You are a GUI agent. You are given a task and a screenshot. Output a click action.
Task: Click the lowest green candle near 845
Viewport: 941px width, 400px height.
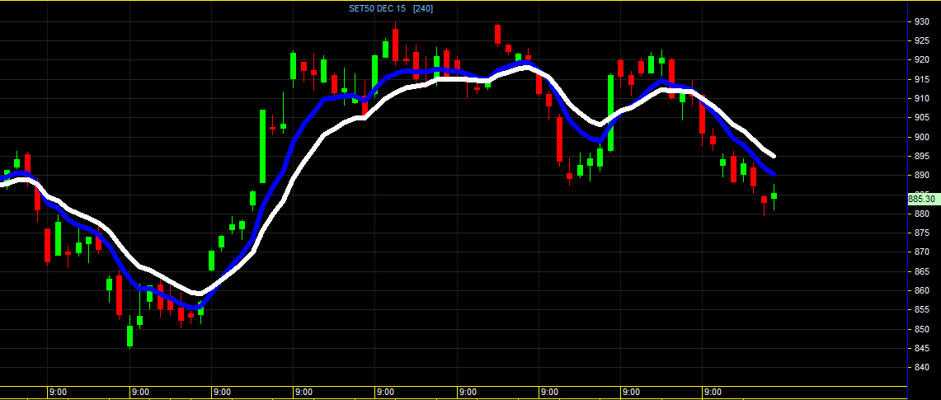coord(129,336)
